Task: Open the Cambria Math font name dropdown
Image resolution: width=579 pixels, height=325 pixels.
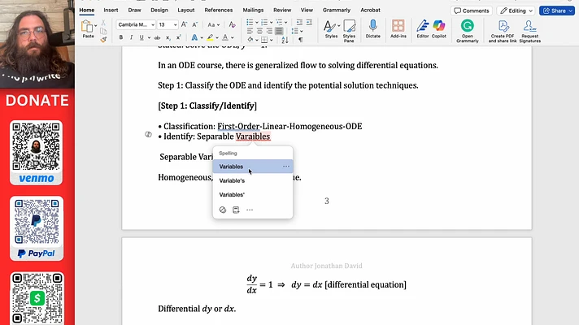Action: tap(153, 24)
